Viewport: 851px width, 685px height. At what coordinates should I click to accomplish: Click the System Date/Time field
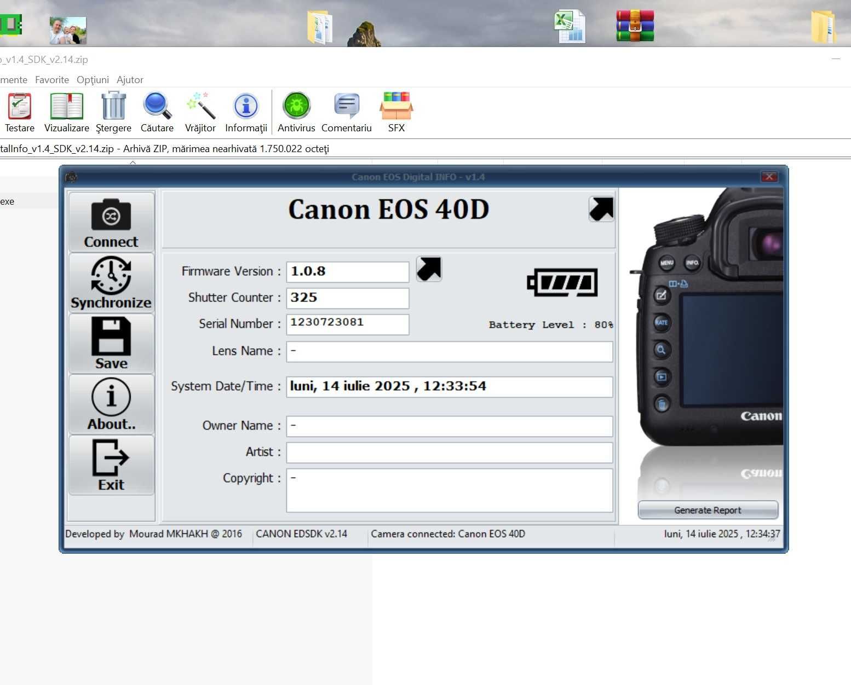[x=450, y=387]
